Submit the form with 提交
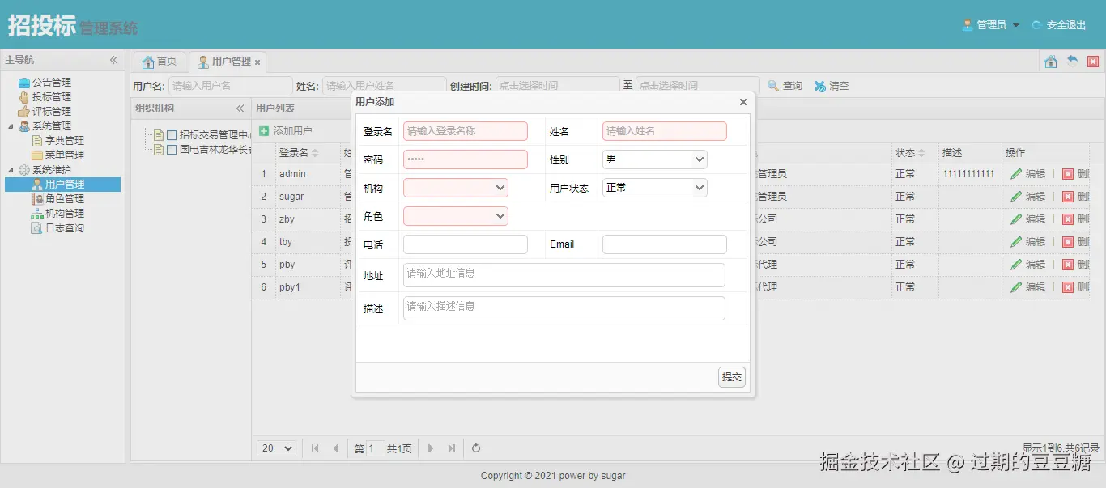The width and height of the screenshot is (1106, 488). (x=732, y=377)
